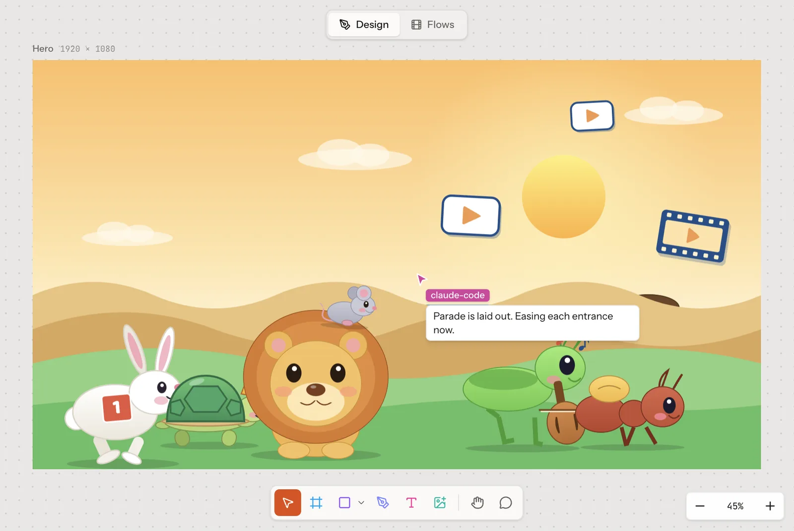Select the Comment tool
Screen dimensions: 794x531
(506, 503)
